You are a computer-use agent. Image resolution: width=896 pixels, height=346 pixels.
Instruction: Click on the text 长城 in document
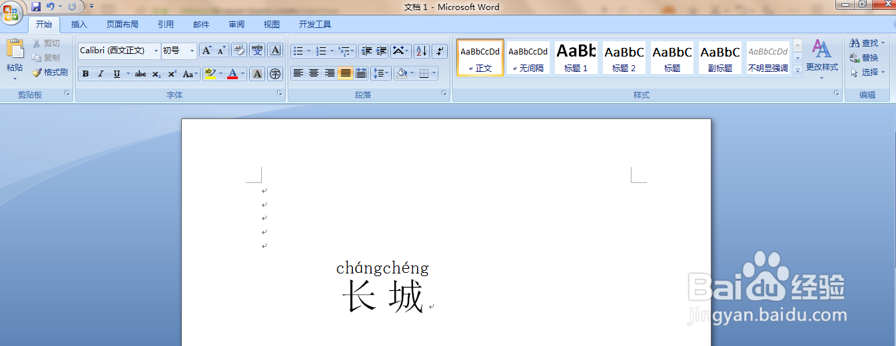(x=383, y=297)
